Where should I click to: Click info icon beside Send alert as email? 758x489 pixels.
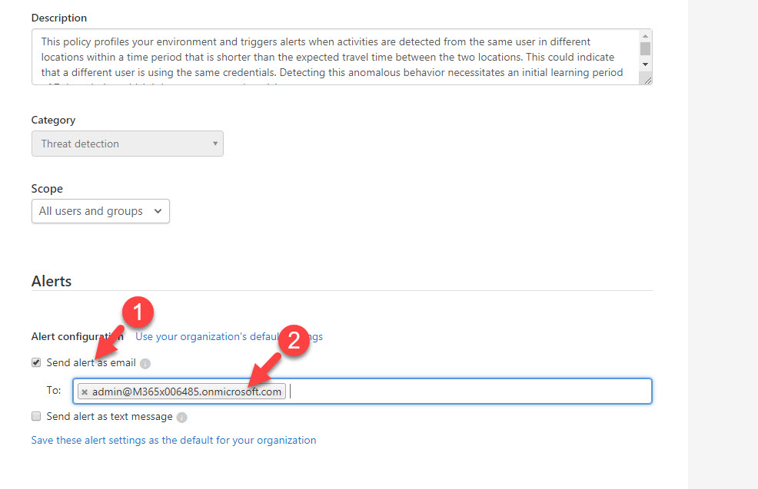[x=145, y=364]
